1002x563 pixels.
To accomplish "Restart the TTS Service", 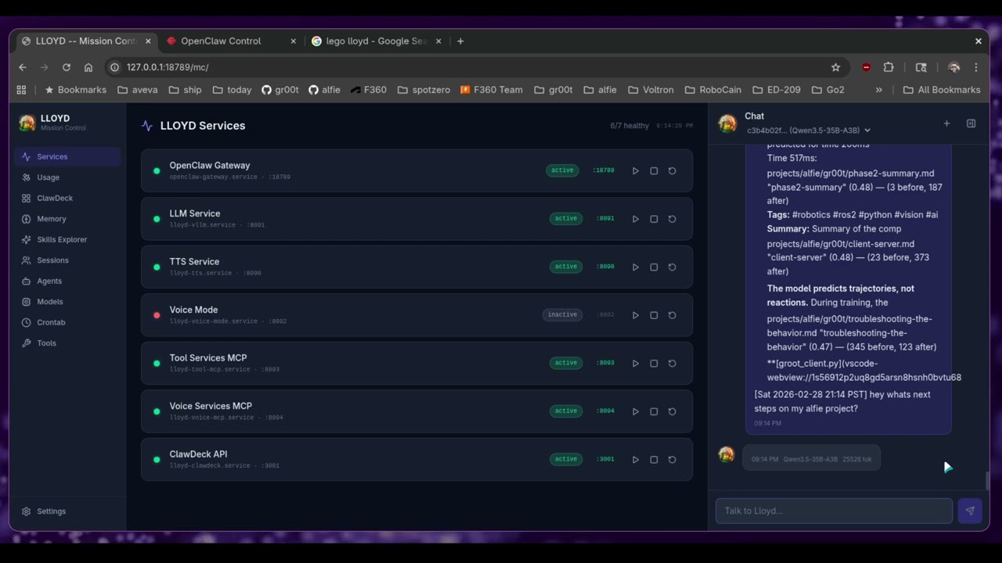I will (672, 267).
